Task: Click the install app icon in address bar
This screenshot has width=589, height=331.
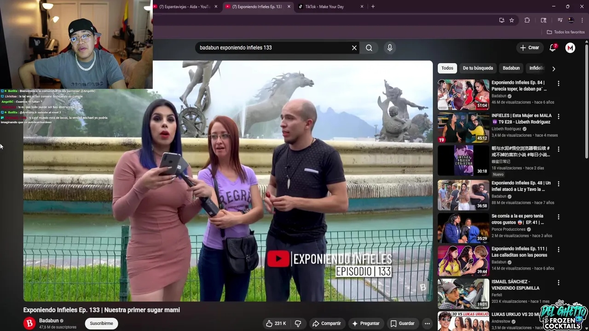Action: coord(502,20)
